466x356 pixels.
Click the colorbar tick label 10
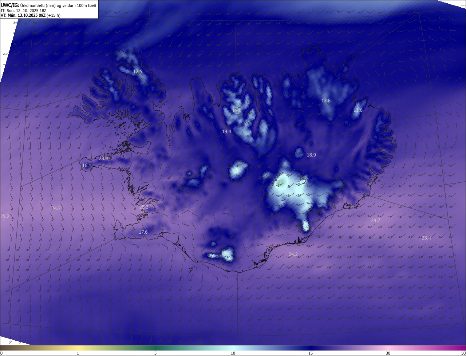[x=233, y=353]
